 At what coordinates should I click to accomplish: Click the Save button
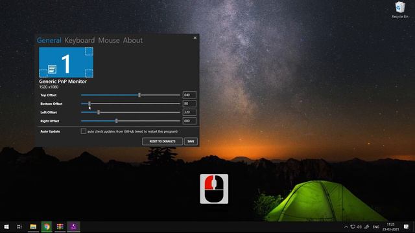pos(191,141)
